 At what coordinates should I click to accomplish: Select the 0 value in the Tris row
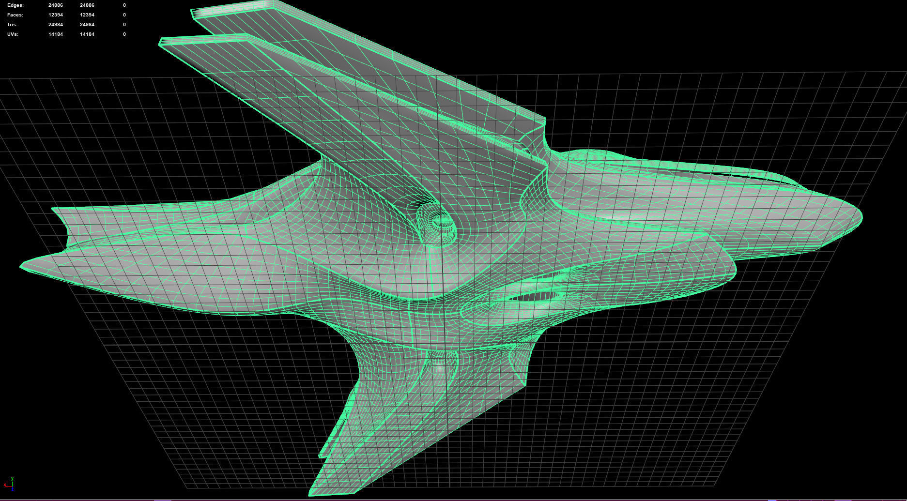[124, 25]
